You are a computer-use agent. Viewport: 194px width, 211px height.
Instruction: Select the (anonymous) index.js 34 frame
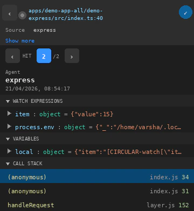(x=97, y=176)
